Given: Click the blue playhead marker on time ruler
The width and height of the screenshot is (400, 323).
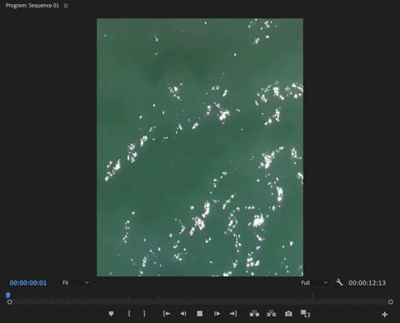Looking at the screenshot, I should pos(8,295).
